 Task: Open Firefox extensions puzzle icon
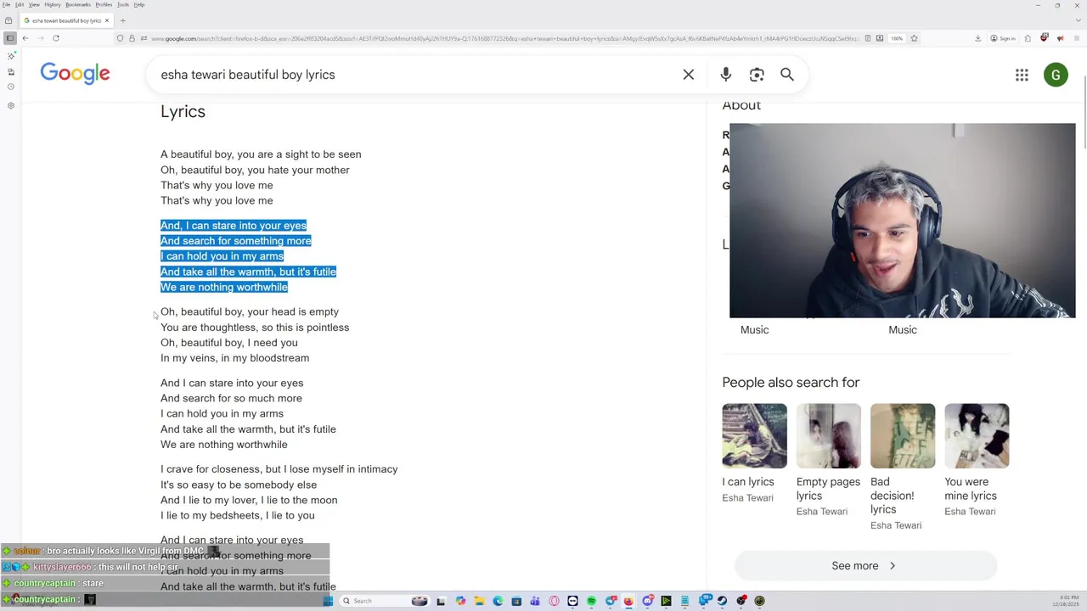(x=1028, y=38)
